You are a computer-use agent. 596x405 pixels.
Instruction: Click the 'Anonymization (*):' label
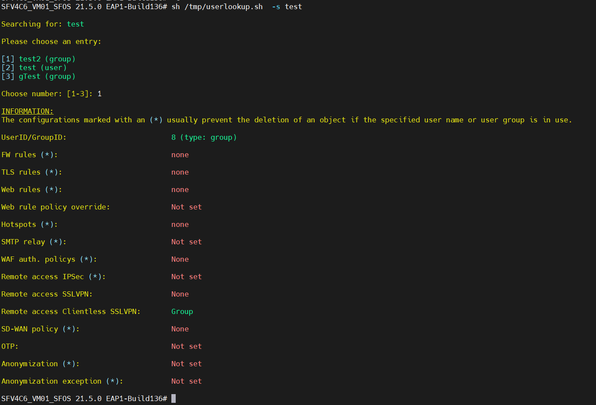click(x=41, y=364)
